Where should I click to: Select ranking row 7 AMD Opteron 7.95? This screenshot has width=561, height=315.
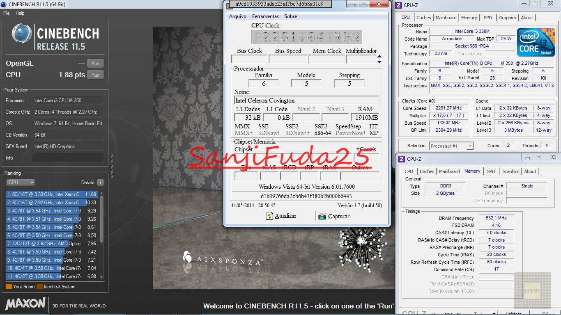(52, 244)
